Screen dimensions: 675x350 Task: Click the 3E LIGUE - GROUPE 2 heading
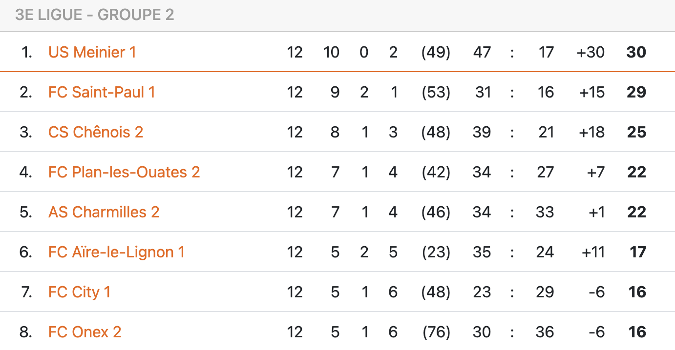point(95,15)
